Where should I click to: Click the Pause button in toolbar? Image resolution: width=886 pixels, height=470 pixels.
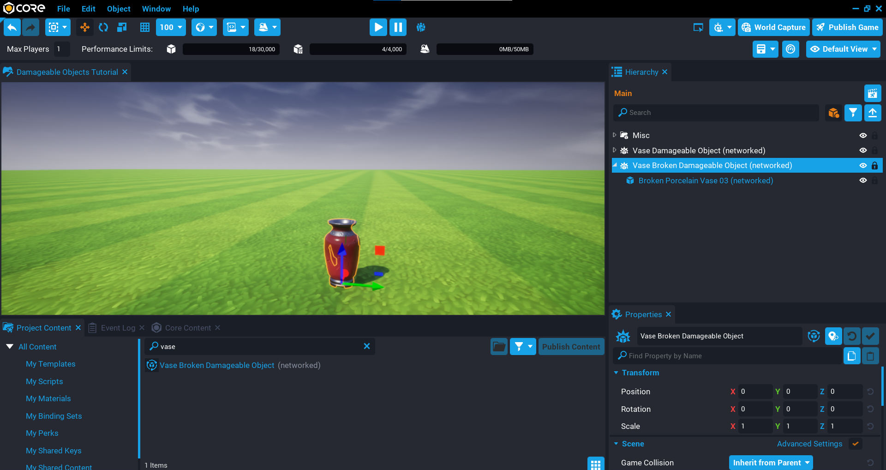pos(398,27)
